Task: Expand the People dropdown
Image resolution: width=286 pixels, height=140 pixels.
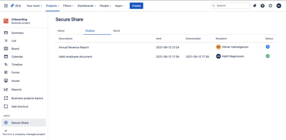Action: [105, 6]
